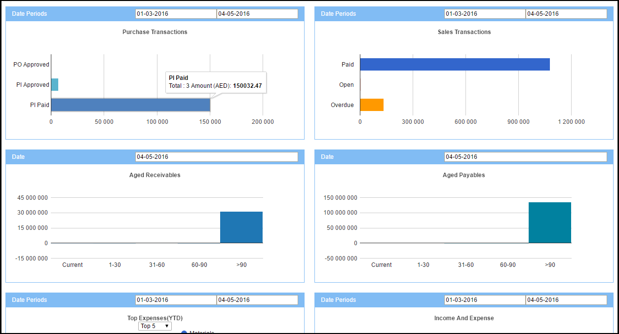Click the Materials legend color dot
Viewport: 619px width, 334px height.
[184, 332]
